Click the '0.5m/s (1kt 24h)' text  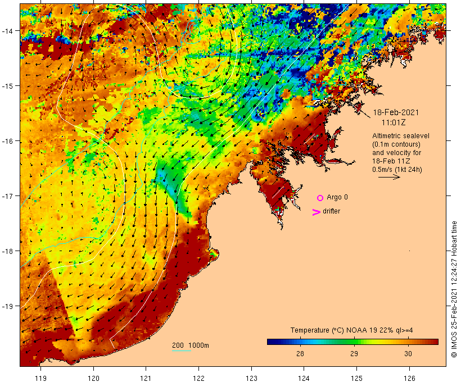pos(397,170)
